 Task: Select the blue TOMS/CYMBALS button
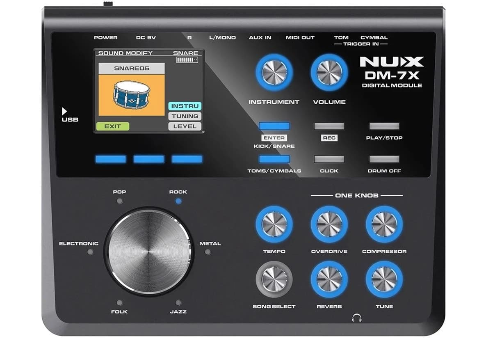[x=274, y=159]
